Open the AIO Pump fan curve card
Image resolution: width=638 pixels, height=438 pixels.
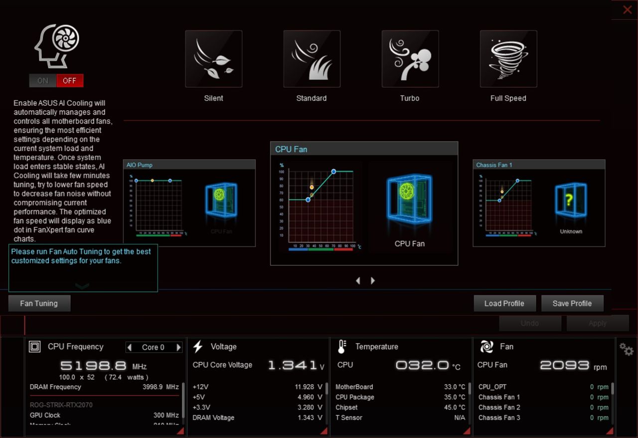(x=189, y=203)
